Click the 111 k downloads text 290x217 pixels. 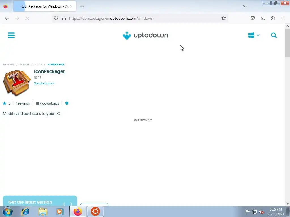click(47, 103)
